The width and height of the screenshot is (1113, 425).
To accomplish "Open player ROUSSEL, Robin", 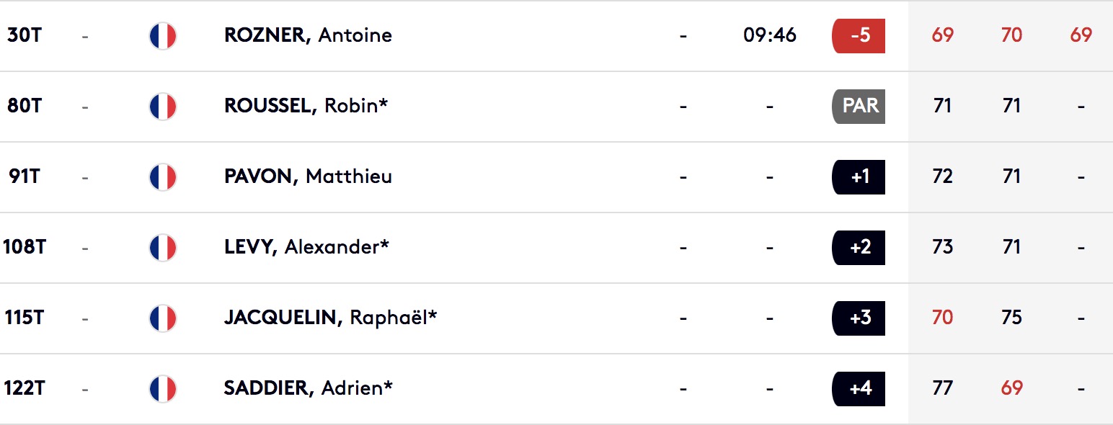I will [306, 106].
